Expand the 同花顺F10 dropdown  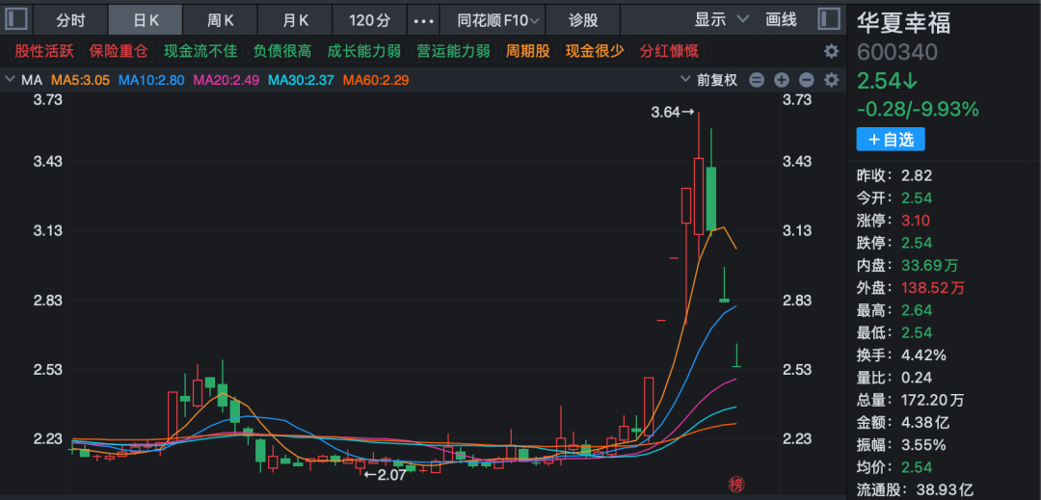[x=498, y=19]
